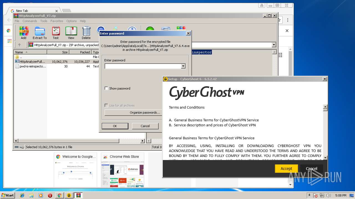Select the New Tab Chrome tab
The image size is (355, 199).
(x=33, y=11)
